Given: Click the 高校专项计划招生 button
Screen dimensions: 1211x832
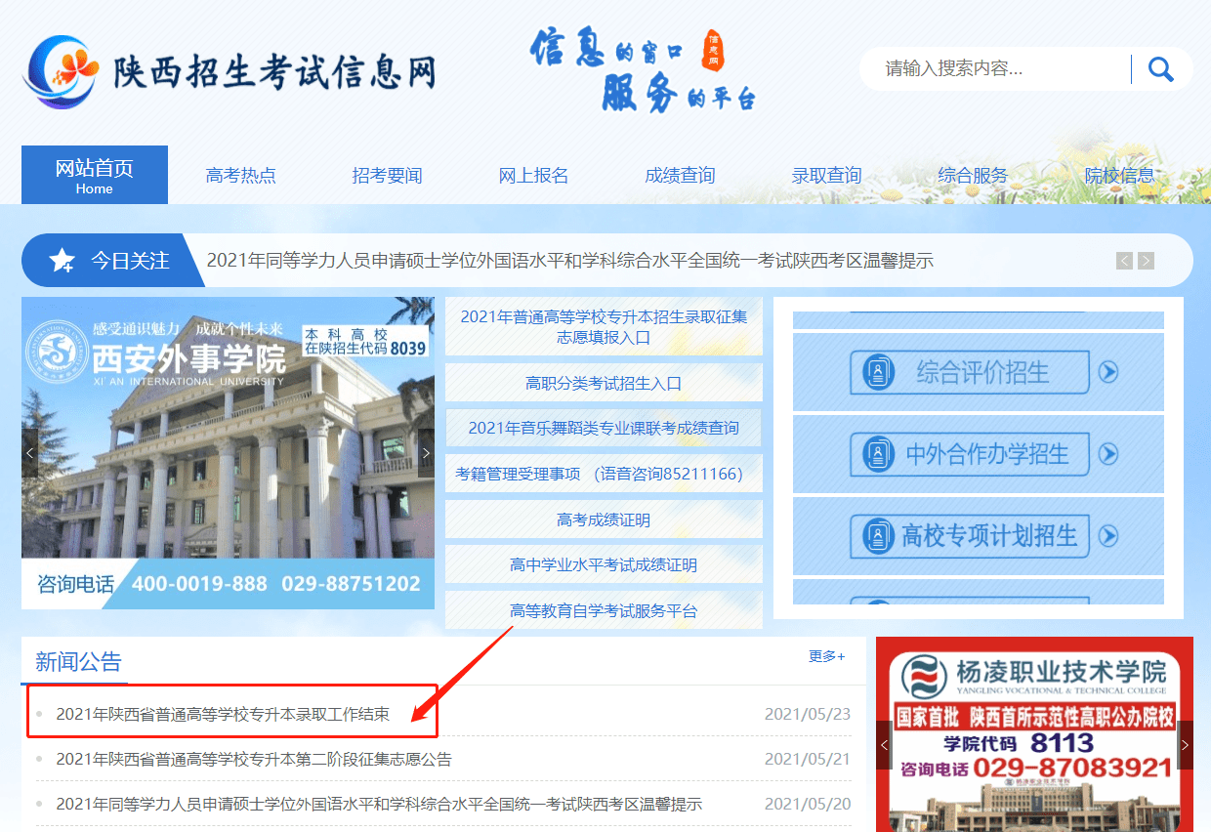Looking at the screenshot, I should click(969, 535).
